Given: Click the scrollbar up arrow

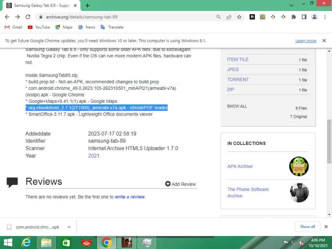Looking at the screenshot, I should pyautogui.click(x=329, y=51).
